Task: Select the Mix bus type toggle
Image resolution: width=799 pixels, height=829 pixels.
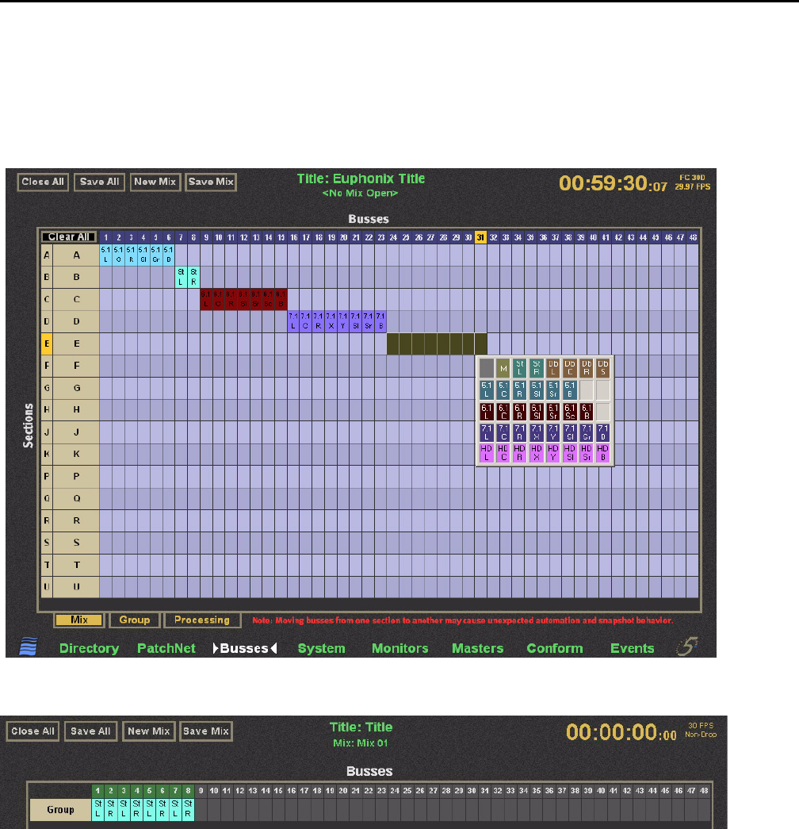Action: pyautogui.click(x=78, y=620)
